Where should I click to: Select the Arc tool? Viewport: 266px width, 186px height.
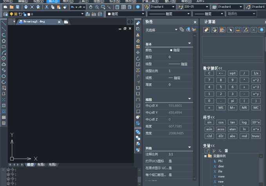[4, 53]
